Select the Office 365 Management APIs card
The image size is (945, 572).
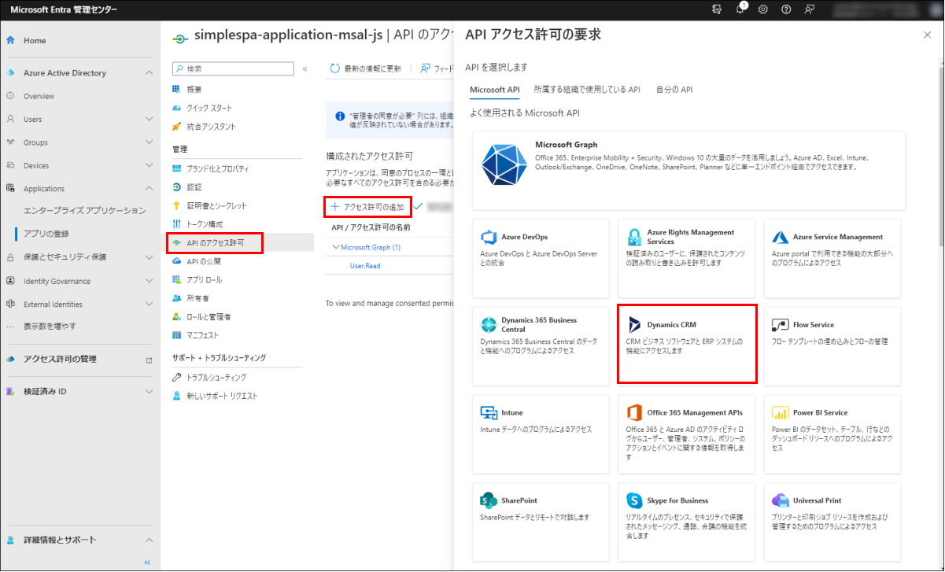pos(687,434)
